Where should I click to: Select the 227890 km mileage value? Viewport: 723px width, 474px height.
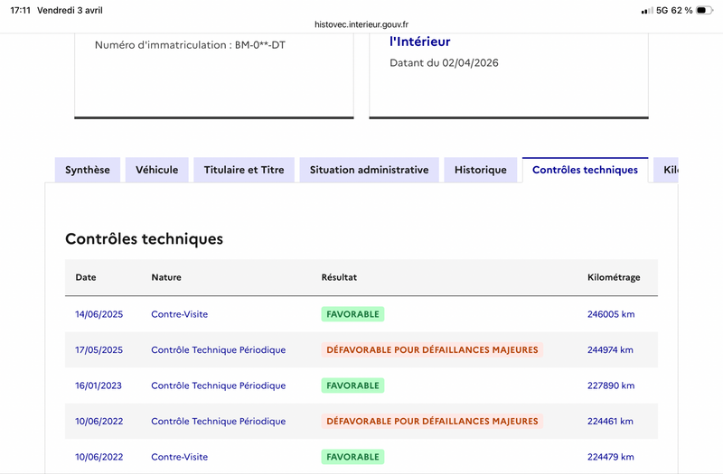610,386
